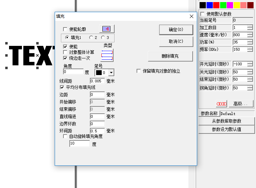
Task: Click the 确定(O) button
Action: click(176, 30)
